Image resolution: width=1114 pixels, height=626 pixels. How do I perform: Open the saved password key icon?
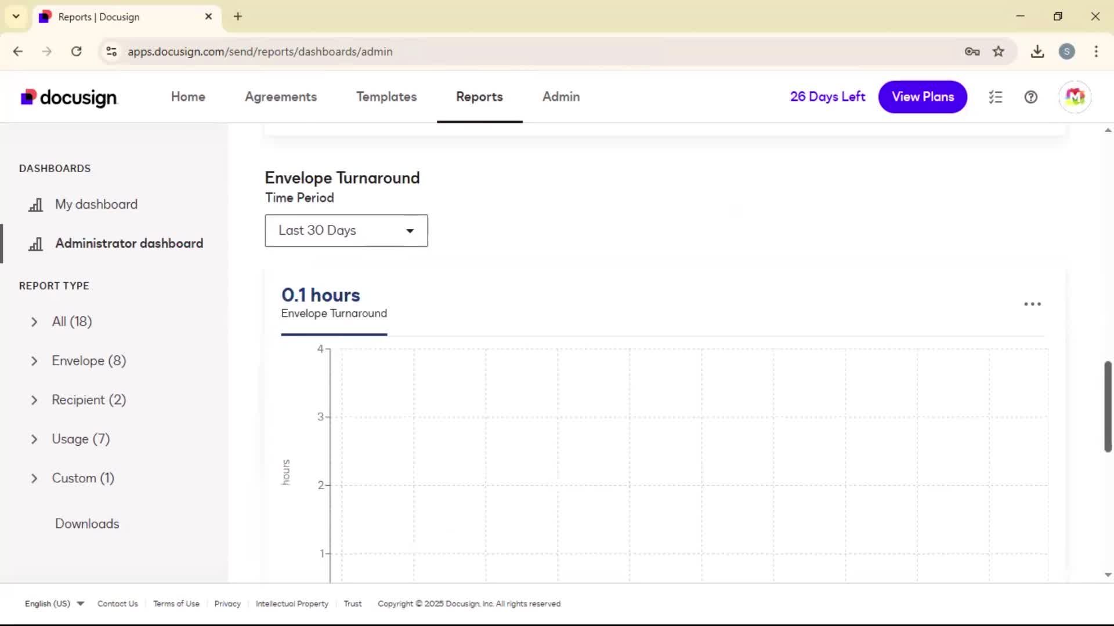(972, 52)
